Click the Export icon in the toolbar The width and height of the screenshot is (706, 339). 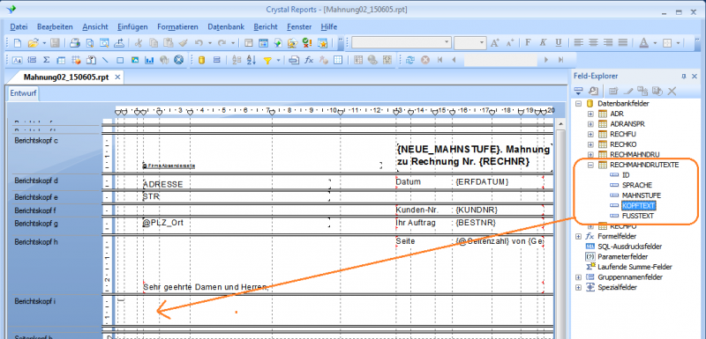click(x=119, y=43)
